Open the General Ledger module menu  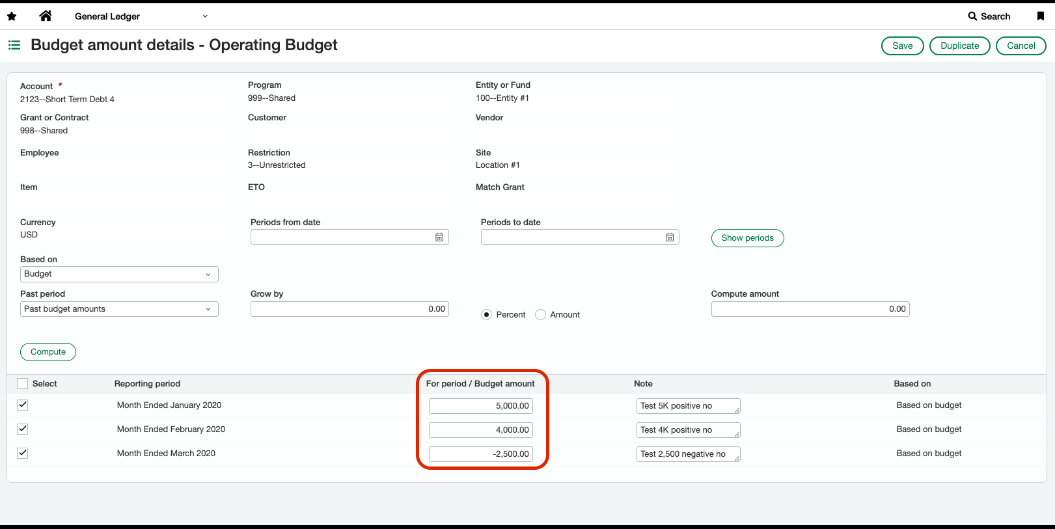141,16
